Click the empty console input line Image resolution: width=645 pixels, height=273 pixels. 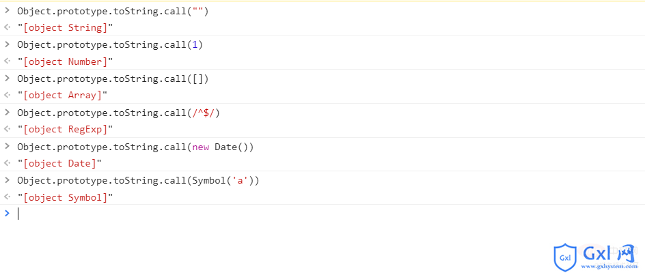pyautogui.click(x=273, y=214)
